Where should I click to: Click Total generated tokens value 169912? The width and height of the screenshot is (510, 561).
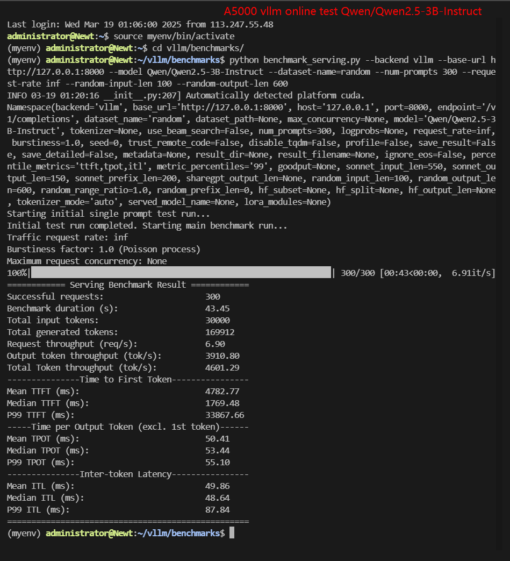point(220,332)
